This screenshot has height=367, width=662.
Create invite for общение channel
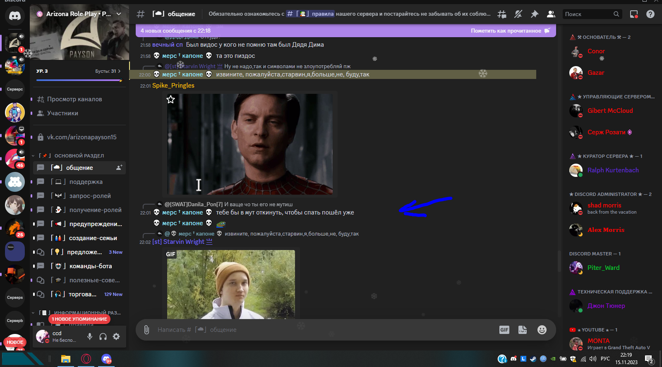click(119, 168)
